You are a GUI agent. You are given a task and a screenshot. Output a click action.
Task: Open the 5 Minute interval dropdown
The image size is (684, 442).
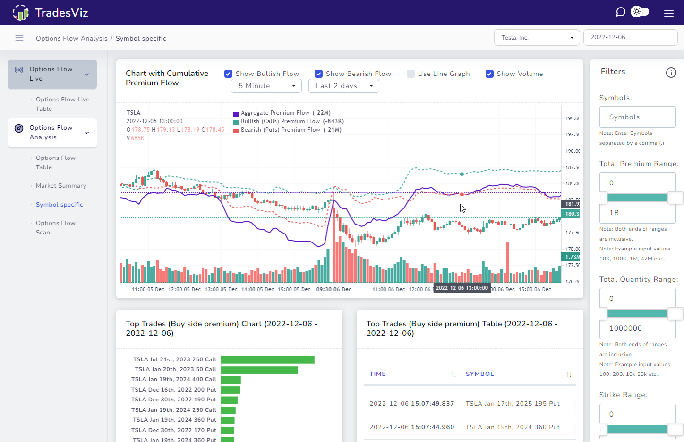tap(266, 86)
